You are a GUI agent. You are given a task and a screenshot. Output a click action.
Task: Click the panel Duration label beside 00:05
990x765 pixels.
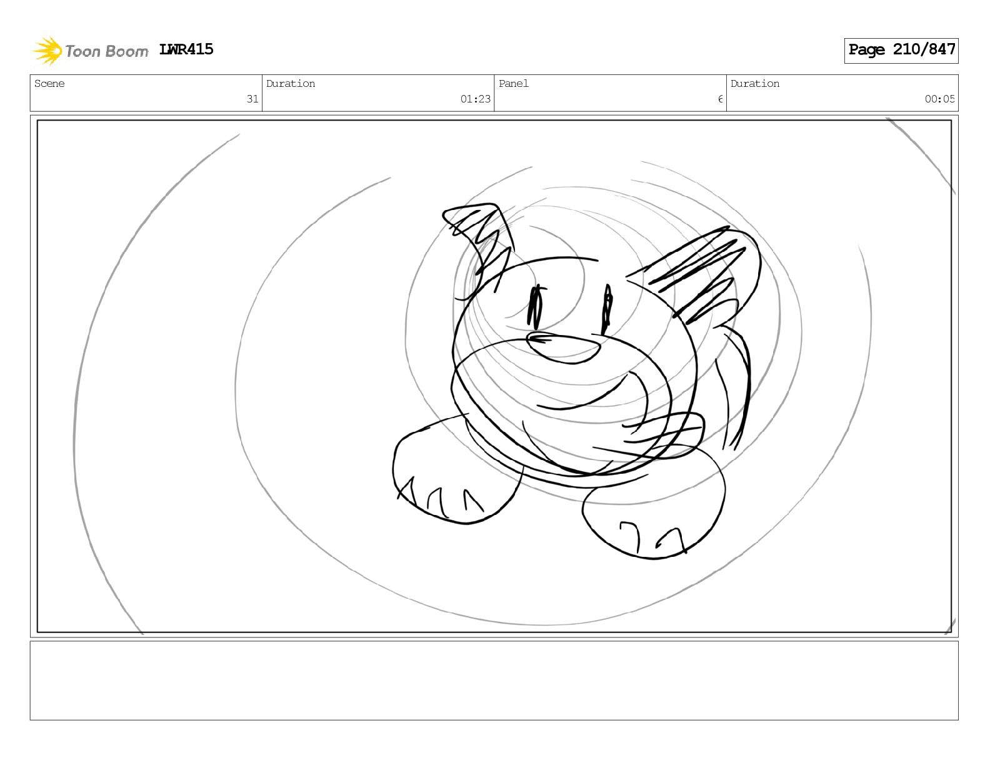click(x=755, y=84)
